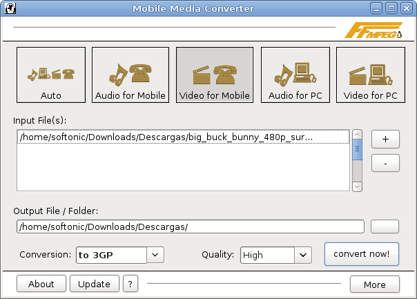Switch to Video for PC mode
Viewport: 417px width, 299px height.
tap(371, 75)
